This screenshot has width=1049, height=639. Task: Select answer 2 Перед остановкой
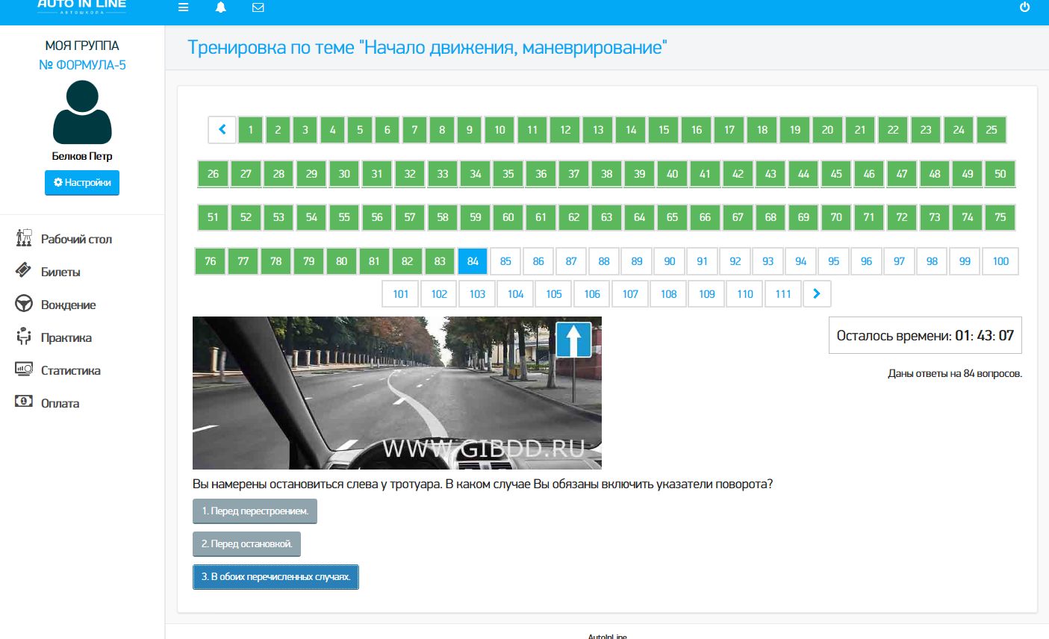[246, 544]
